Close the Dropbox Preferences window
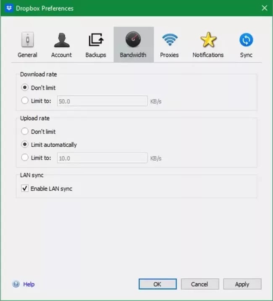 (265, 8)
